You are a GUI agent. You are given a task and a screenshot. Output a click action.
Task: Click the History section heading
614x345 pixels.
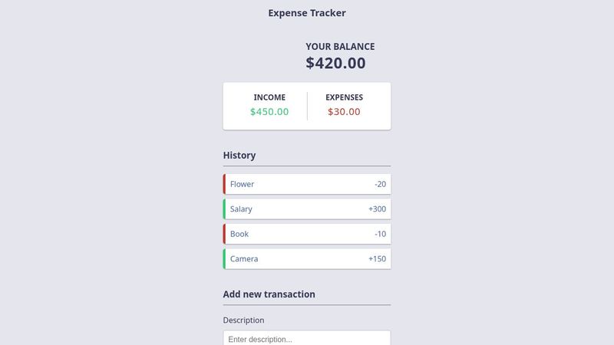[x=239, y=155]
